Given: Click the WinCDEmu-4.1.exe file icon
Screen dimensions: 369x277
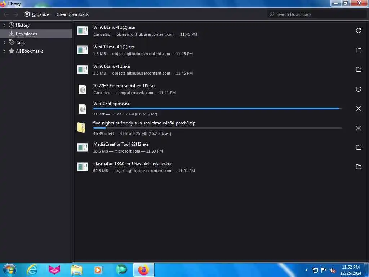Looking at the screenshot, I should [83, 70].
